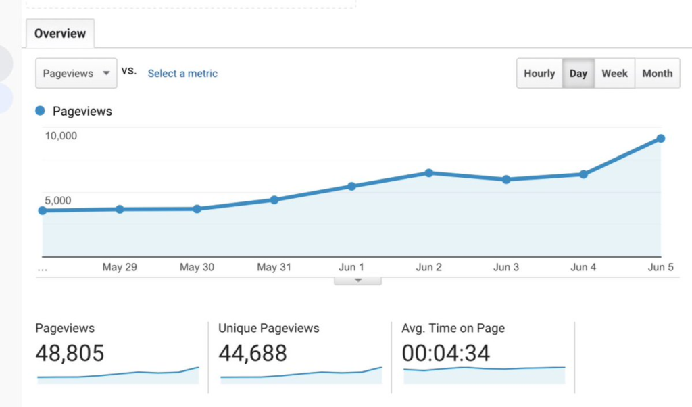Viewport: 692px width, 407px height.
Task: Click the Jun 5 data point on chart
Action: [661, 139]
